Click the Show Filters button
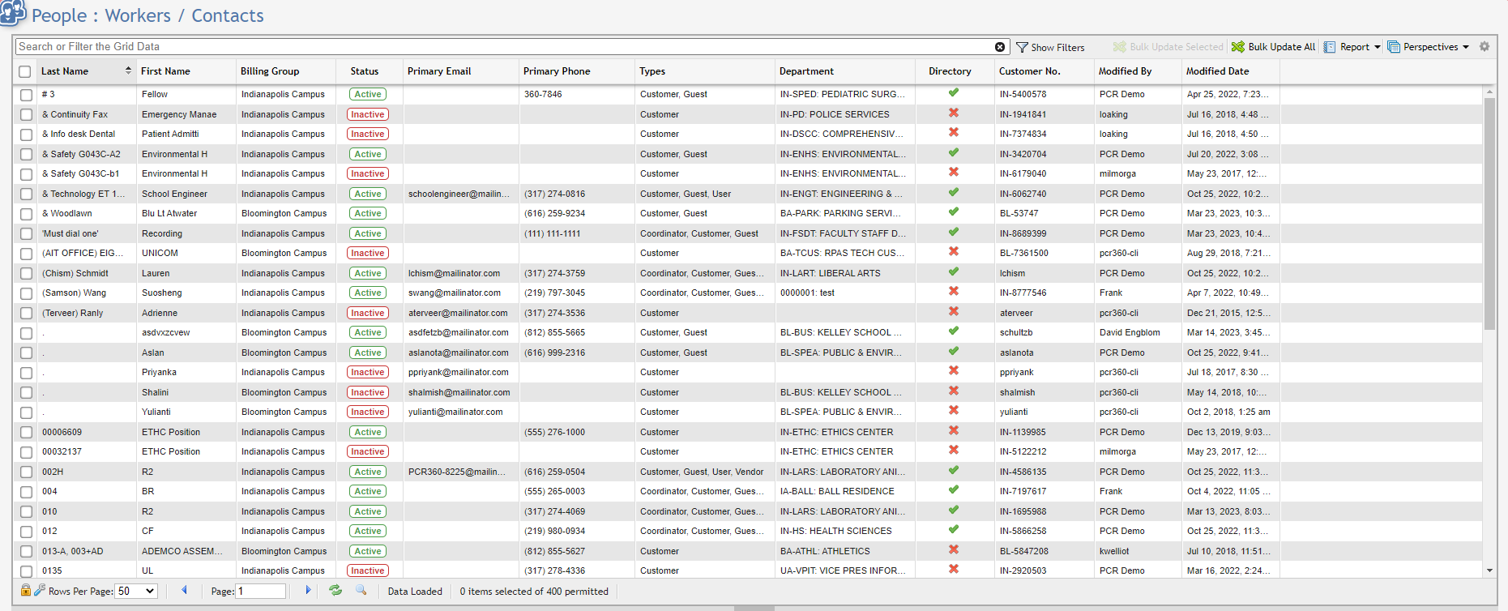This screenshot has height=611, width=1508. (x=1050, y=47)
